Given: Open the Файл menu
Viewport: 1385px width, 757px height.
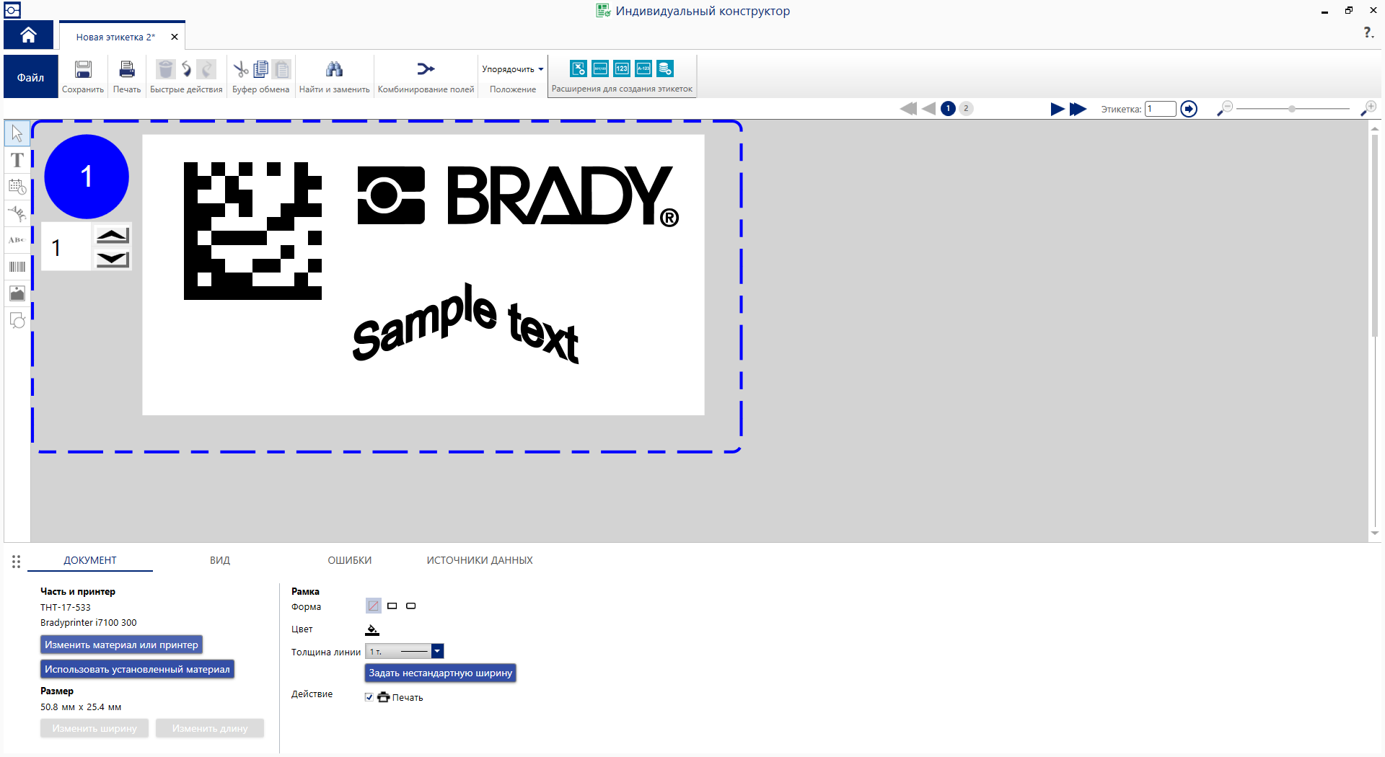Looking at the screenshot, I should coord(30,76).
